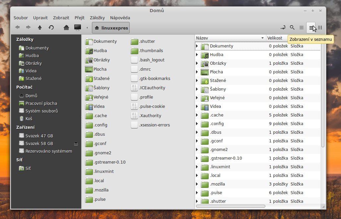Click the small path-scroll arrow before linuxexpres
Viewport: 341px width, 219px height.
pyautogui.click(x=87, y=28)
